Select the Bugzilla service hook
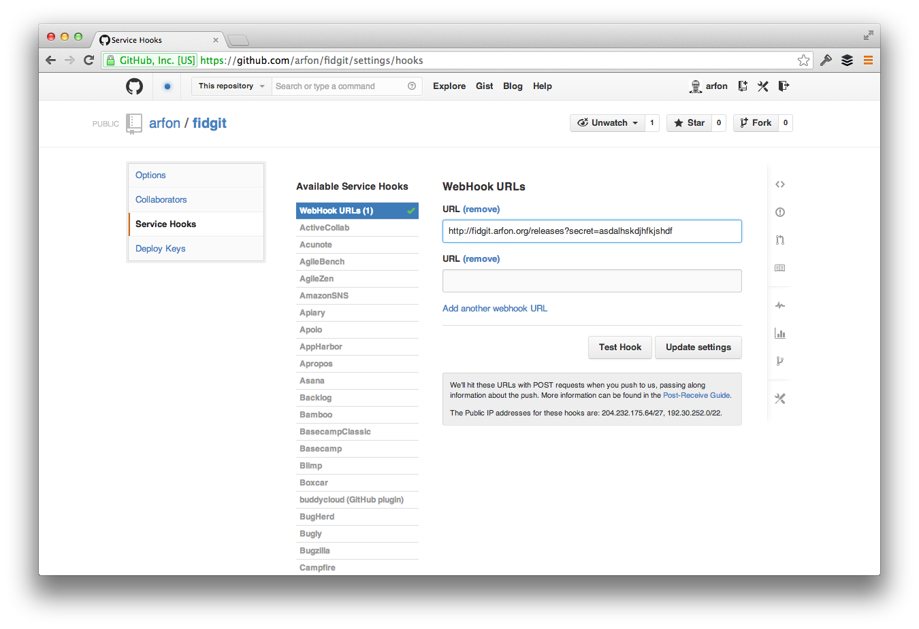The height and width of the screenshot is (629, 919). pyautogui.click(x=357, y=551)
